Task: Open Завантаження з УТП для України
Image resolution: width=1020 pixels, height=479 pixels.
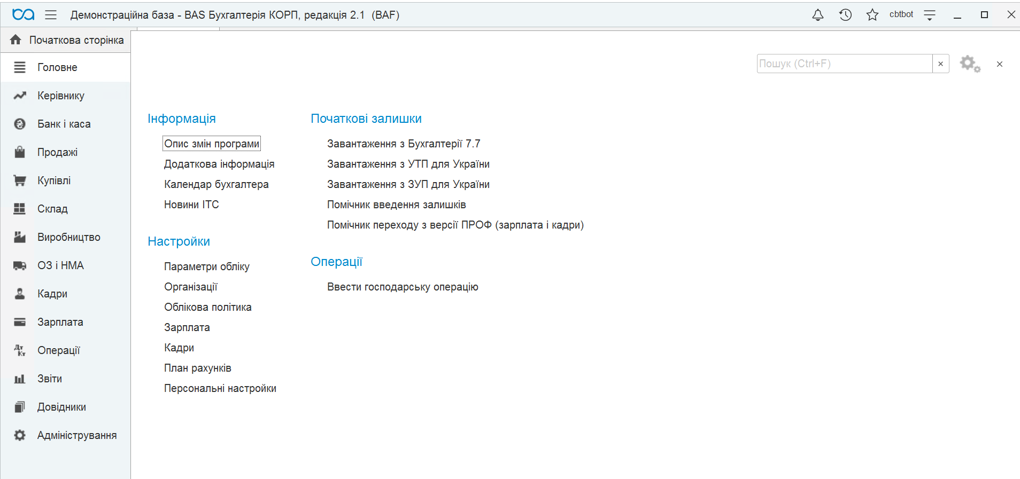Action: pos(408,164)
